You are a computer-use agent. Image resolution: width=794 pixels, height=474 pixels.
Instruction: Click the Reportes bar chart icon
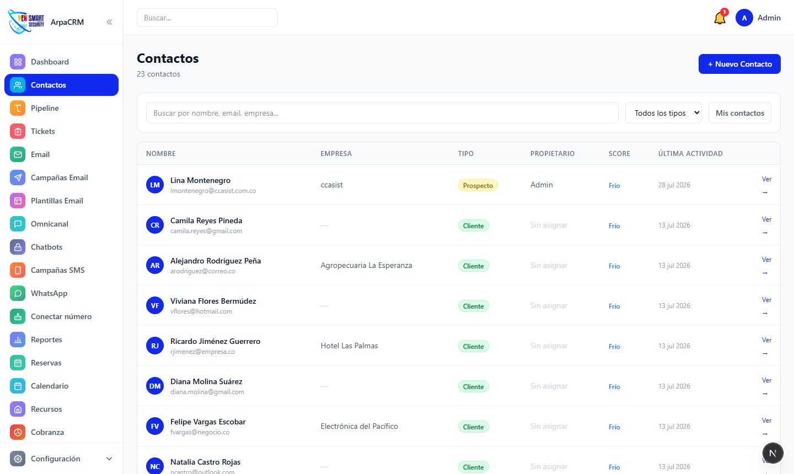click(18, 340)
